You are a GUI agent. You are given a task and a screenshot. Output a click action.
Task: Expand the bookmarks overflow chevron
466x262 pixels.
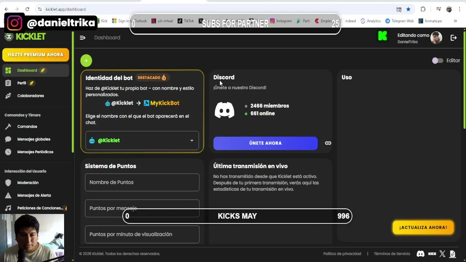coord(455,21)
